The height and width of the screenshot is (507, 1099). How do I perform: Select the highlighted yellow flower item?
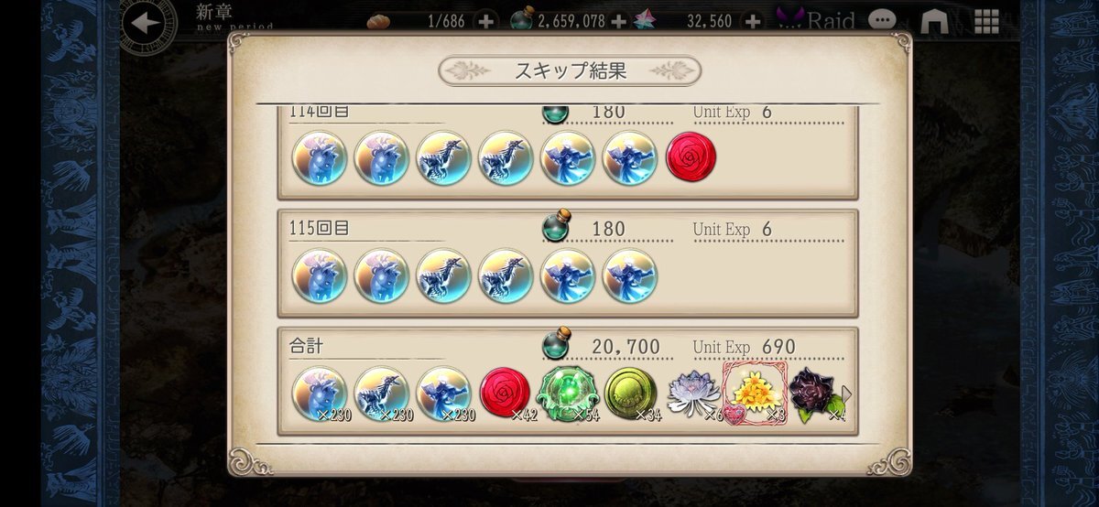click(755, 394)
